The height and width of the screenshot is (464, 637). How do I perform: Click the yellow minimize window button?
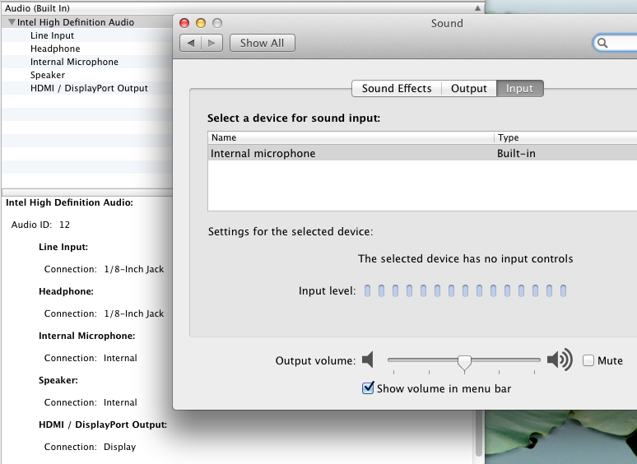point(201,23)
